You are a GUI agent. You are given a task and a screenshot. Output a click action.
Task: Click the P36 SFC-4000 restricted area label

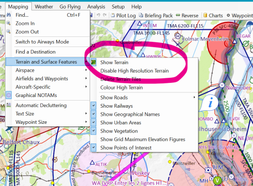pyautogui.click(x=225, y=29)
